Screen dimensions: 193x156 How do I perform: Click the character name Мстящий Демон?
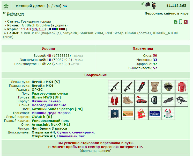click(x=30, y=6)
